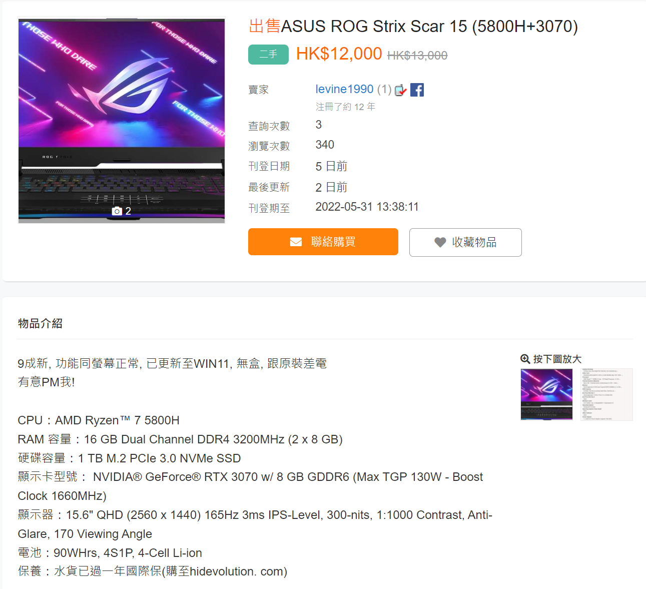Click the 聯絡購買 contact button
646x589 pixels.
coord(323,242)
